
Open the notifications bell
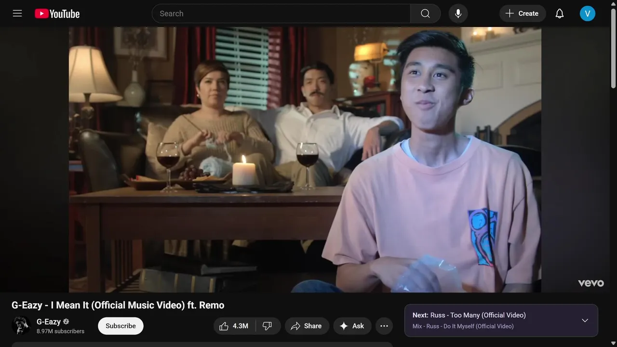[x=560, y=13]
